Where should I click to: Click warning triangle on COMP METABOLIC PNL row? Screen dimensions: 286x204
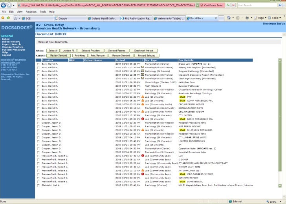[x=143, y=100]
